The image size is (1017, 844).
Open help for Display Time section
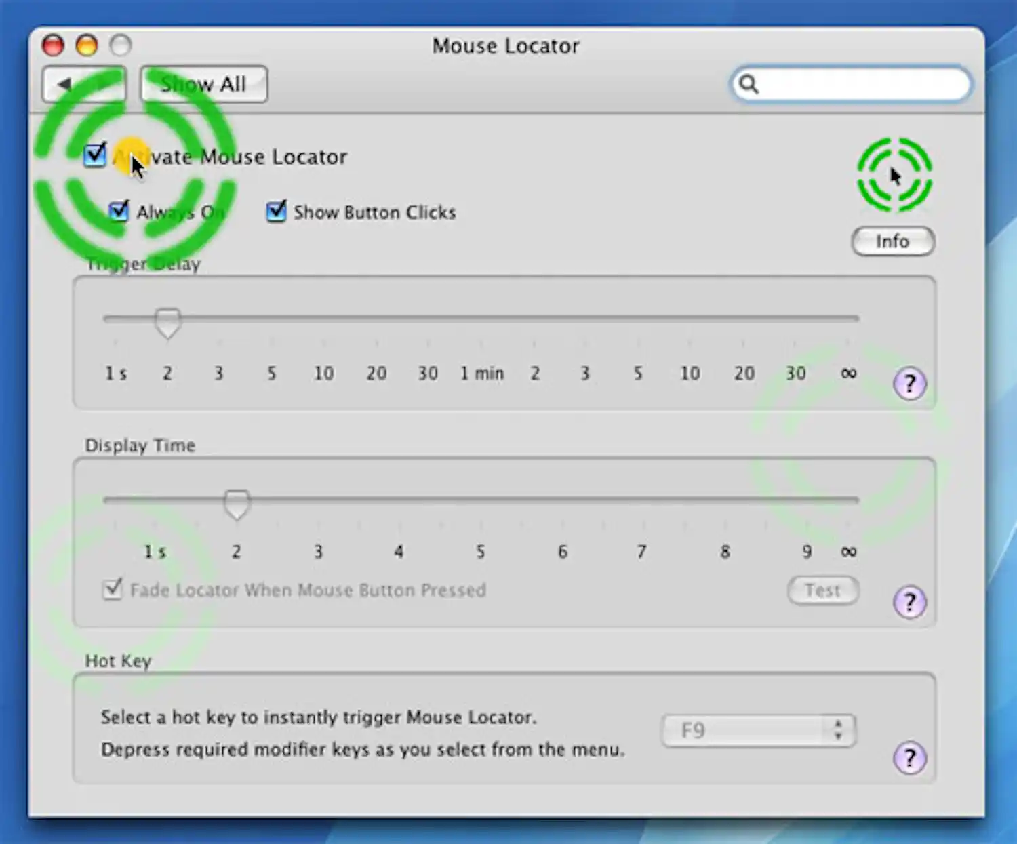pyautogui.click(x=909, y=602)
